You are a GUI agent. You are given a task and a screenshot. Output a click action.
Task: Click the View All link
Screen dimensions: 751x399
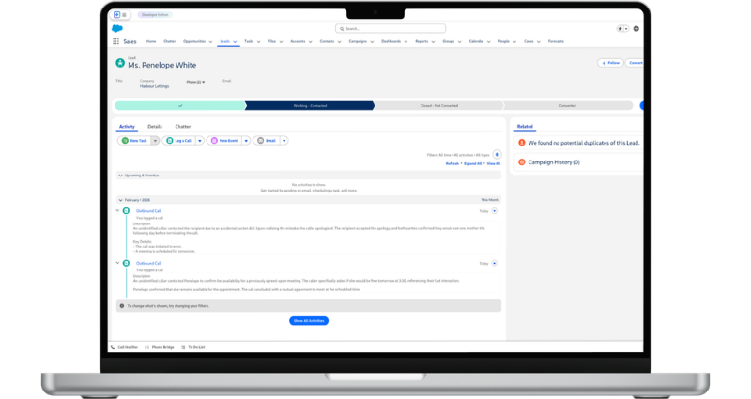pos(494,163)
